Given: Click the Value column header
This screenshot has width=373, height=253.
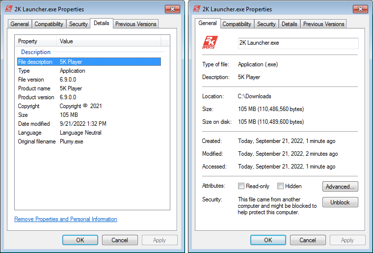Looking at the screenshot, I should pyautogui.click(x=113, y=41).
